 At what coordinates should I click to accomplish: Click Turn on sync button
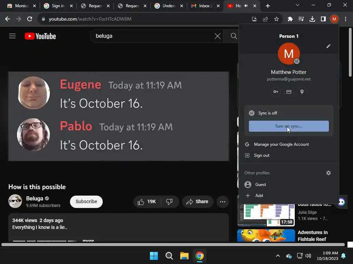[289, 126]
